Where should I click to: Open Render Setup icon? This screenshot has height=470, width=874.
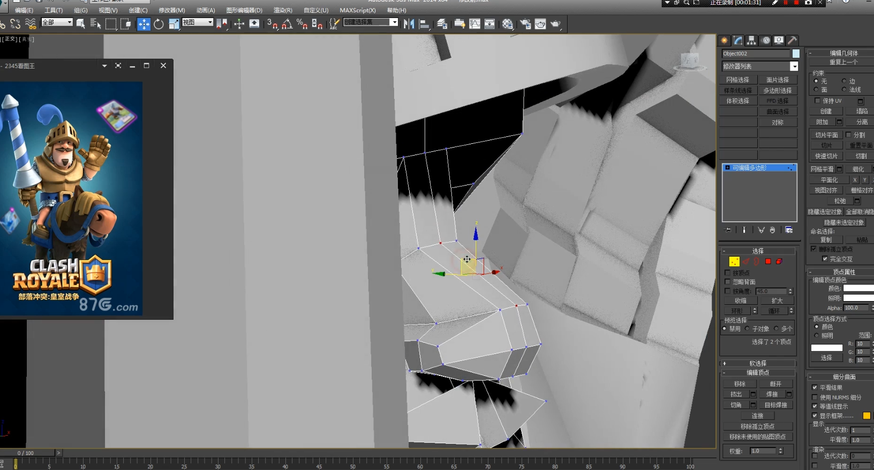525,24
